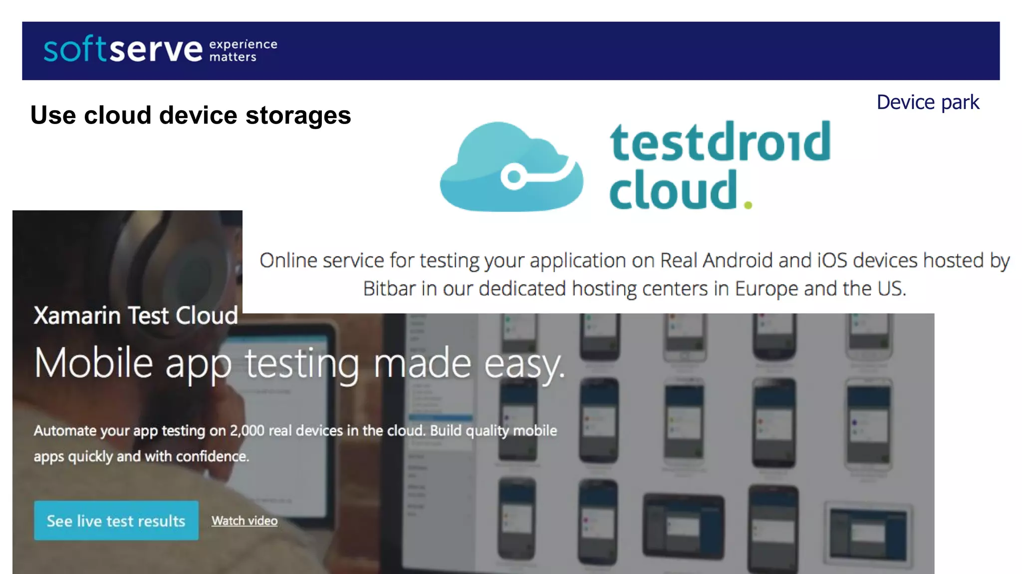The image size is (1022, 574).
Task: Click the Testdroid cloud icon
Action: click(x=511, y=166)
